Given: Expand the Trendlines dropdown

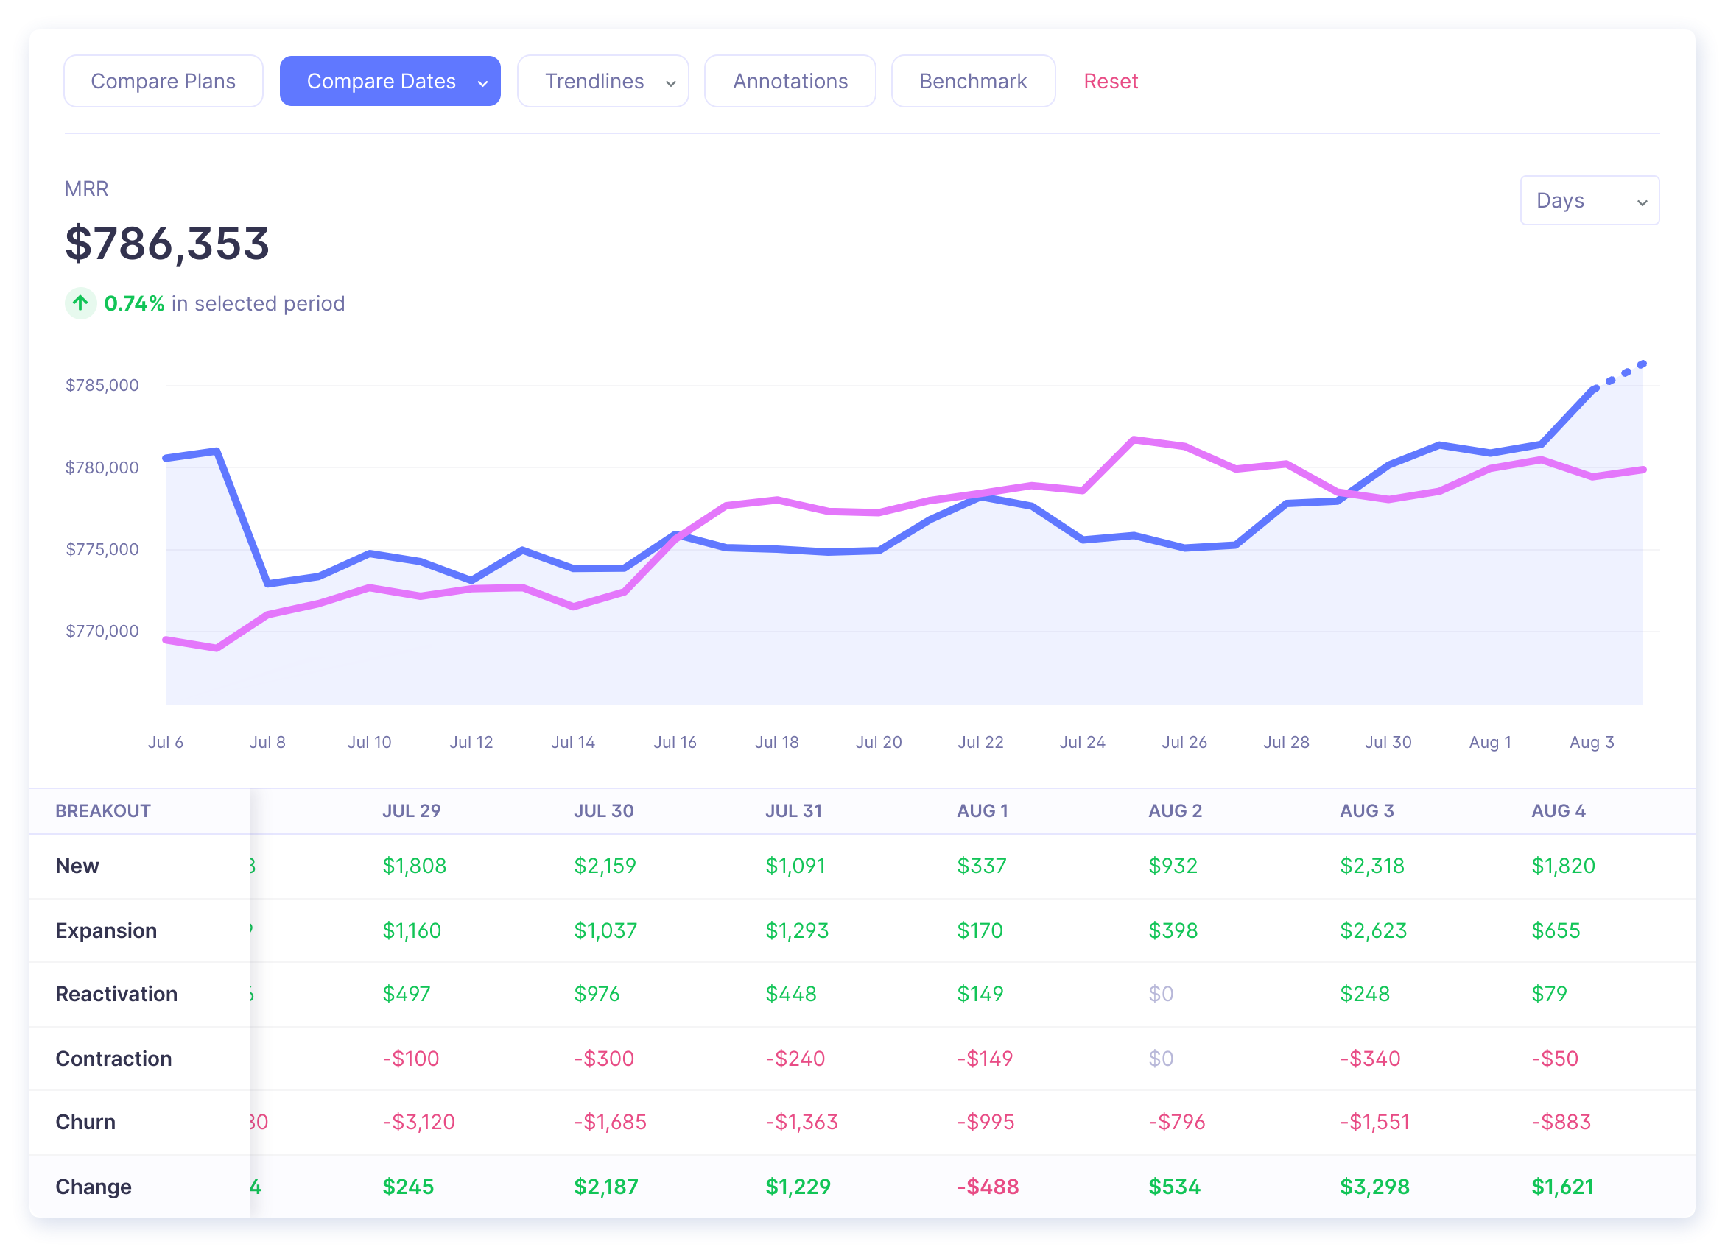Looking at the screenshot, I should (602, 80).
